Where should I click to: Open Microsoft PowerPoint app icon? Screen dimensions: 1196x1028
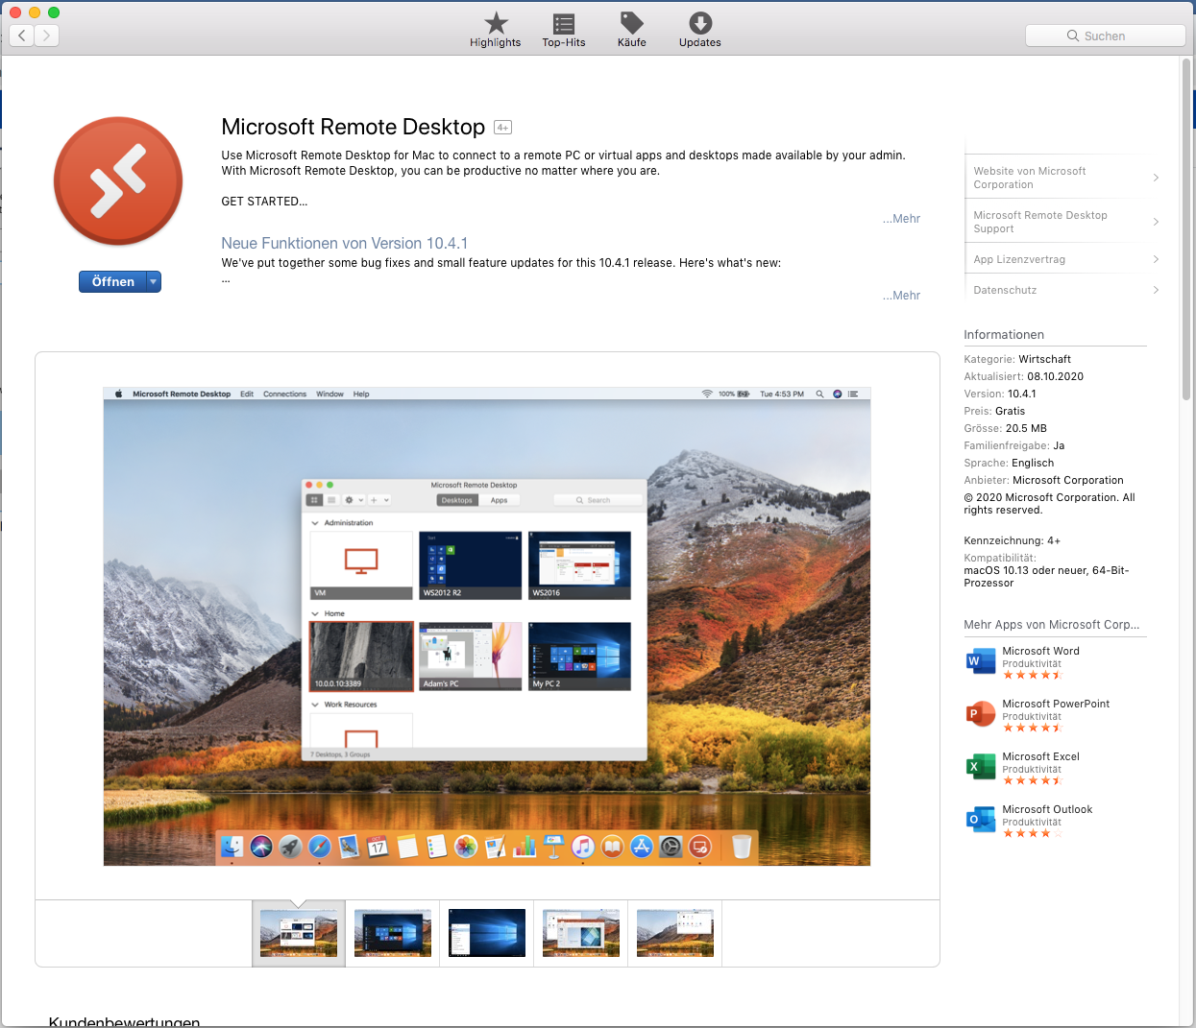point(981,714)
